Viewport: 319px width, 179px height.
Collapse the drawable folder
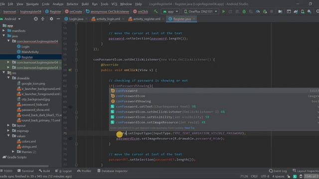[x=8, y=78]
